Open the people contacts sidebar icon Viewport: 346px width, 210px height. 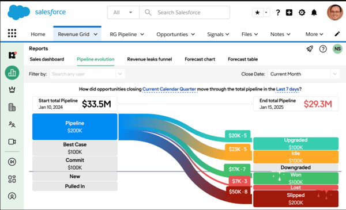click(x=12, y=125)
